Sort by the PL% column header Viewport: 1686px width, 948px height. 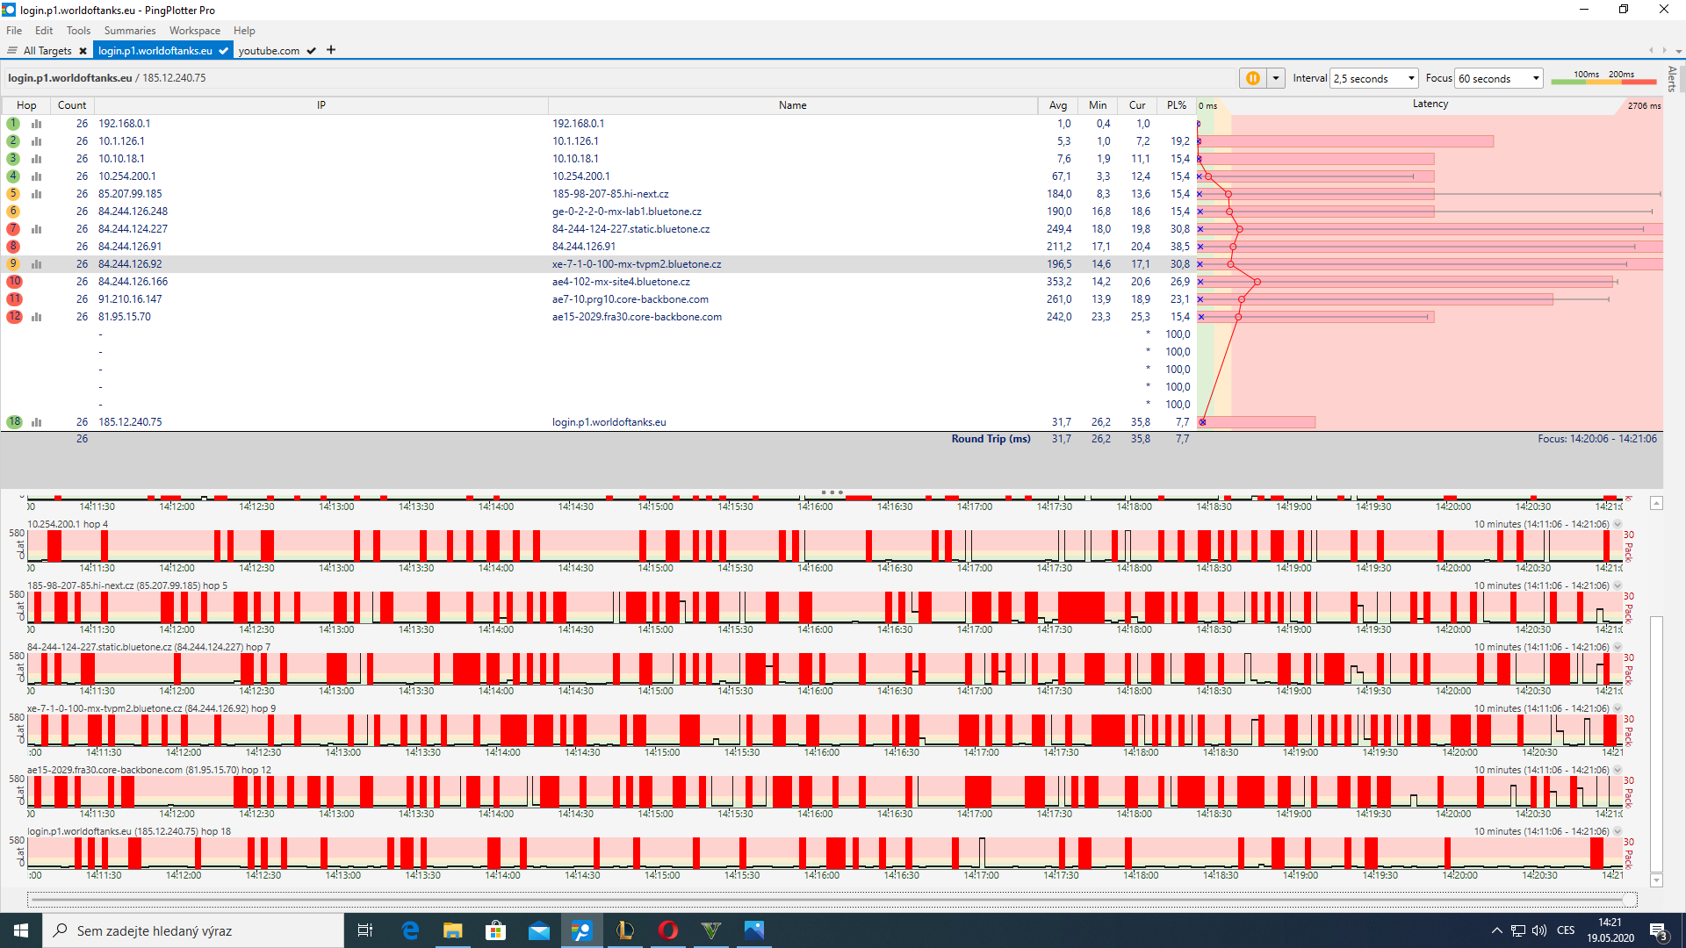(1177, 105)
